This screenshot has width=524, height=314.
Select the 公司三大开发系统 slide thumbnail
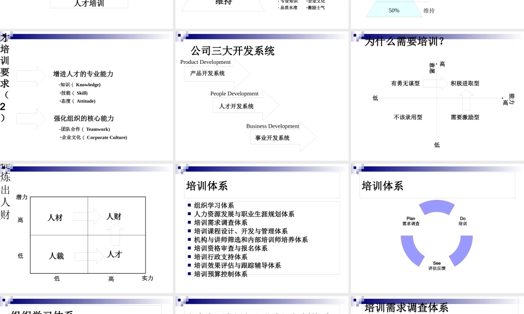[262, 96]
